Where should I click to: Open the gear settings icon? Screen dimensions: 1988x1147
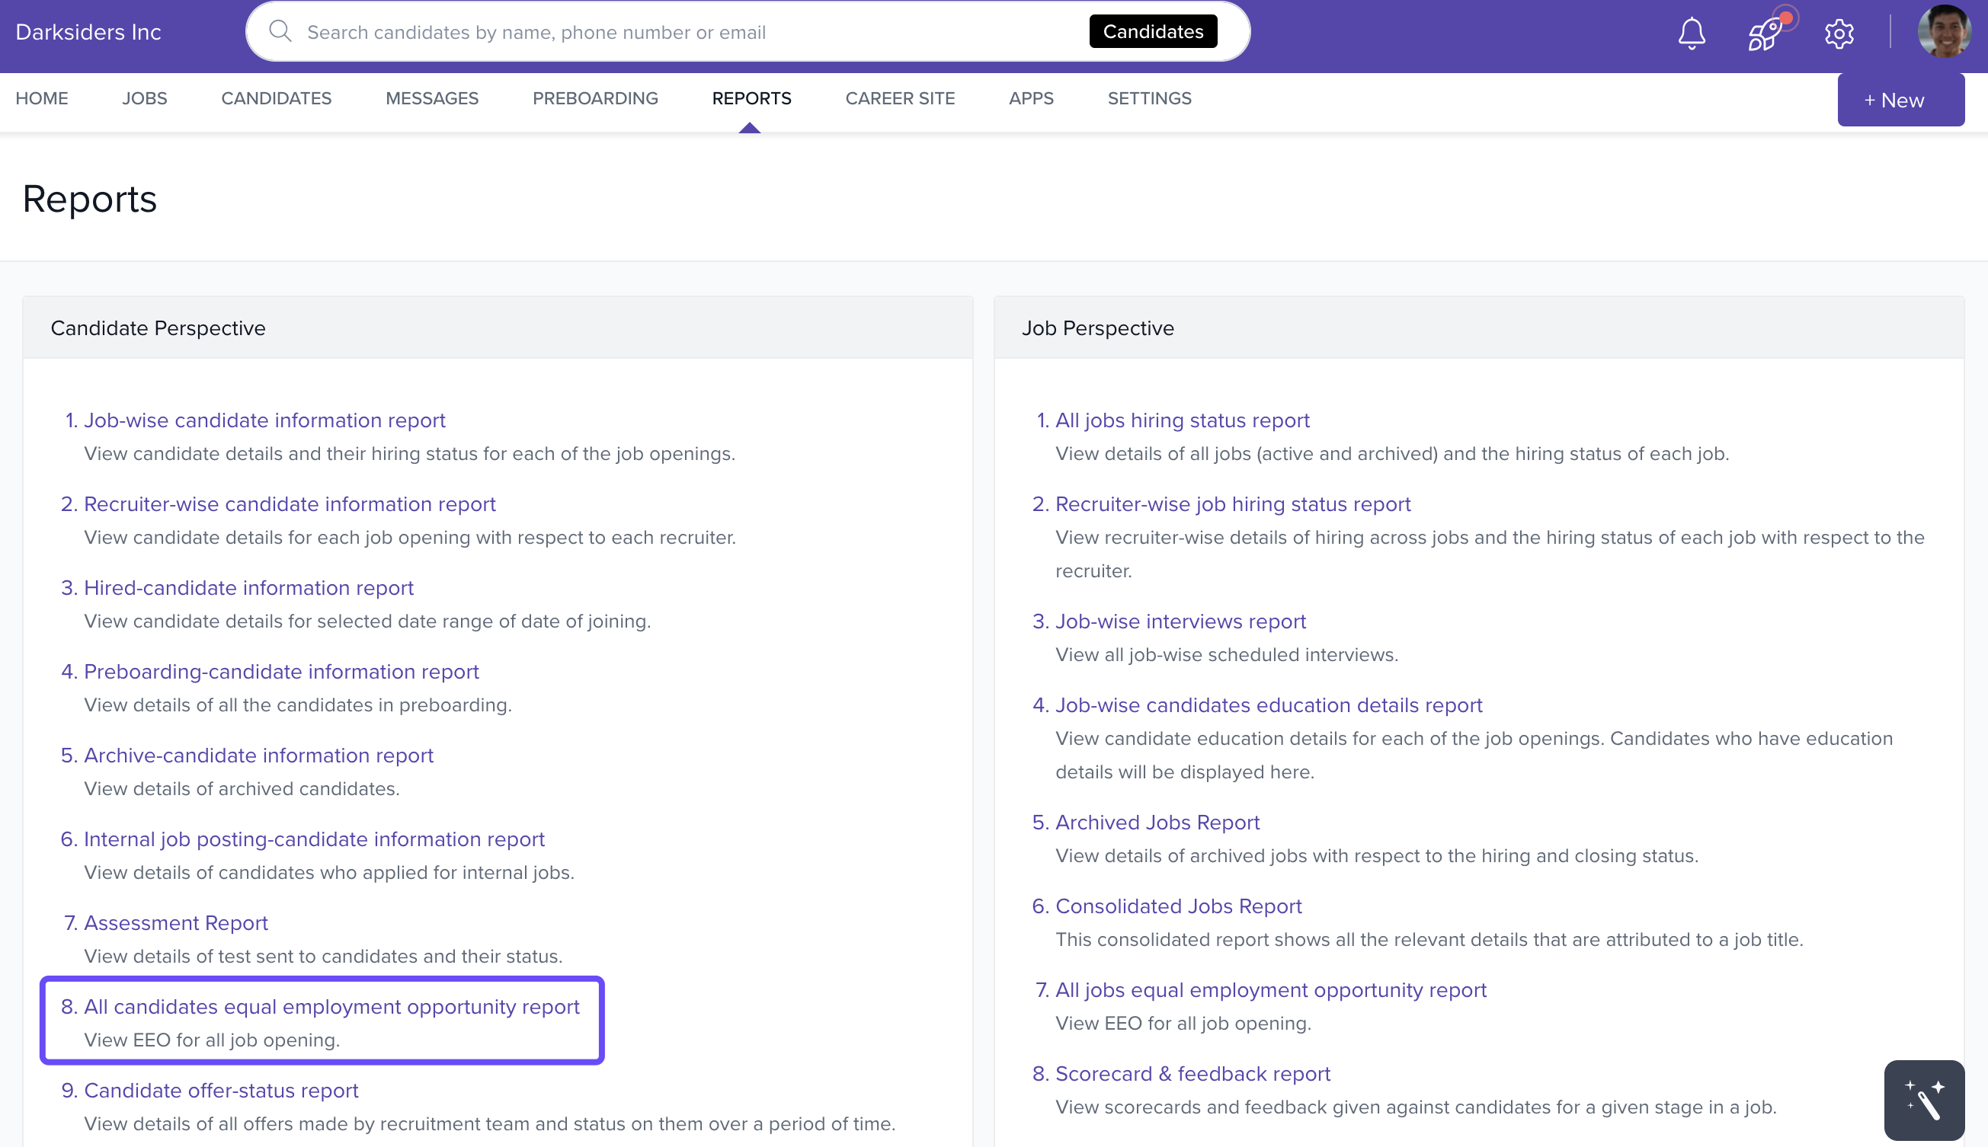pyautogui.click(x=1839, y=33)
